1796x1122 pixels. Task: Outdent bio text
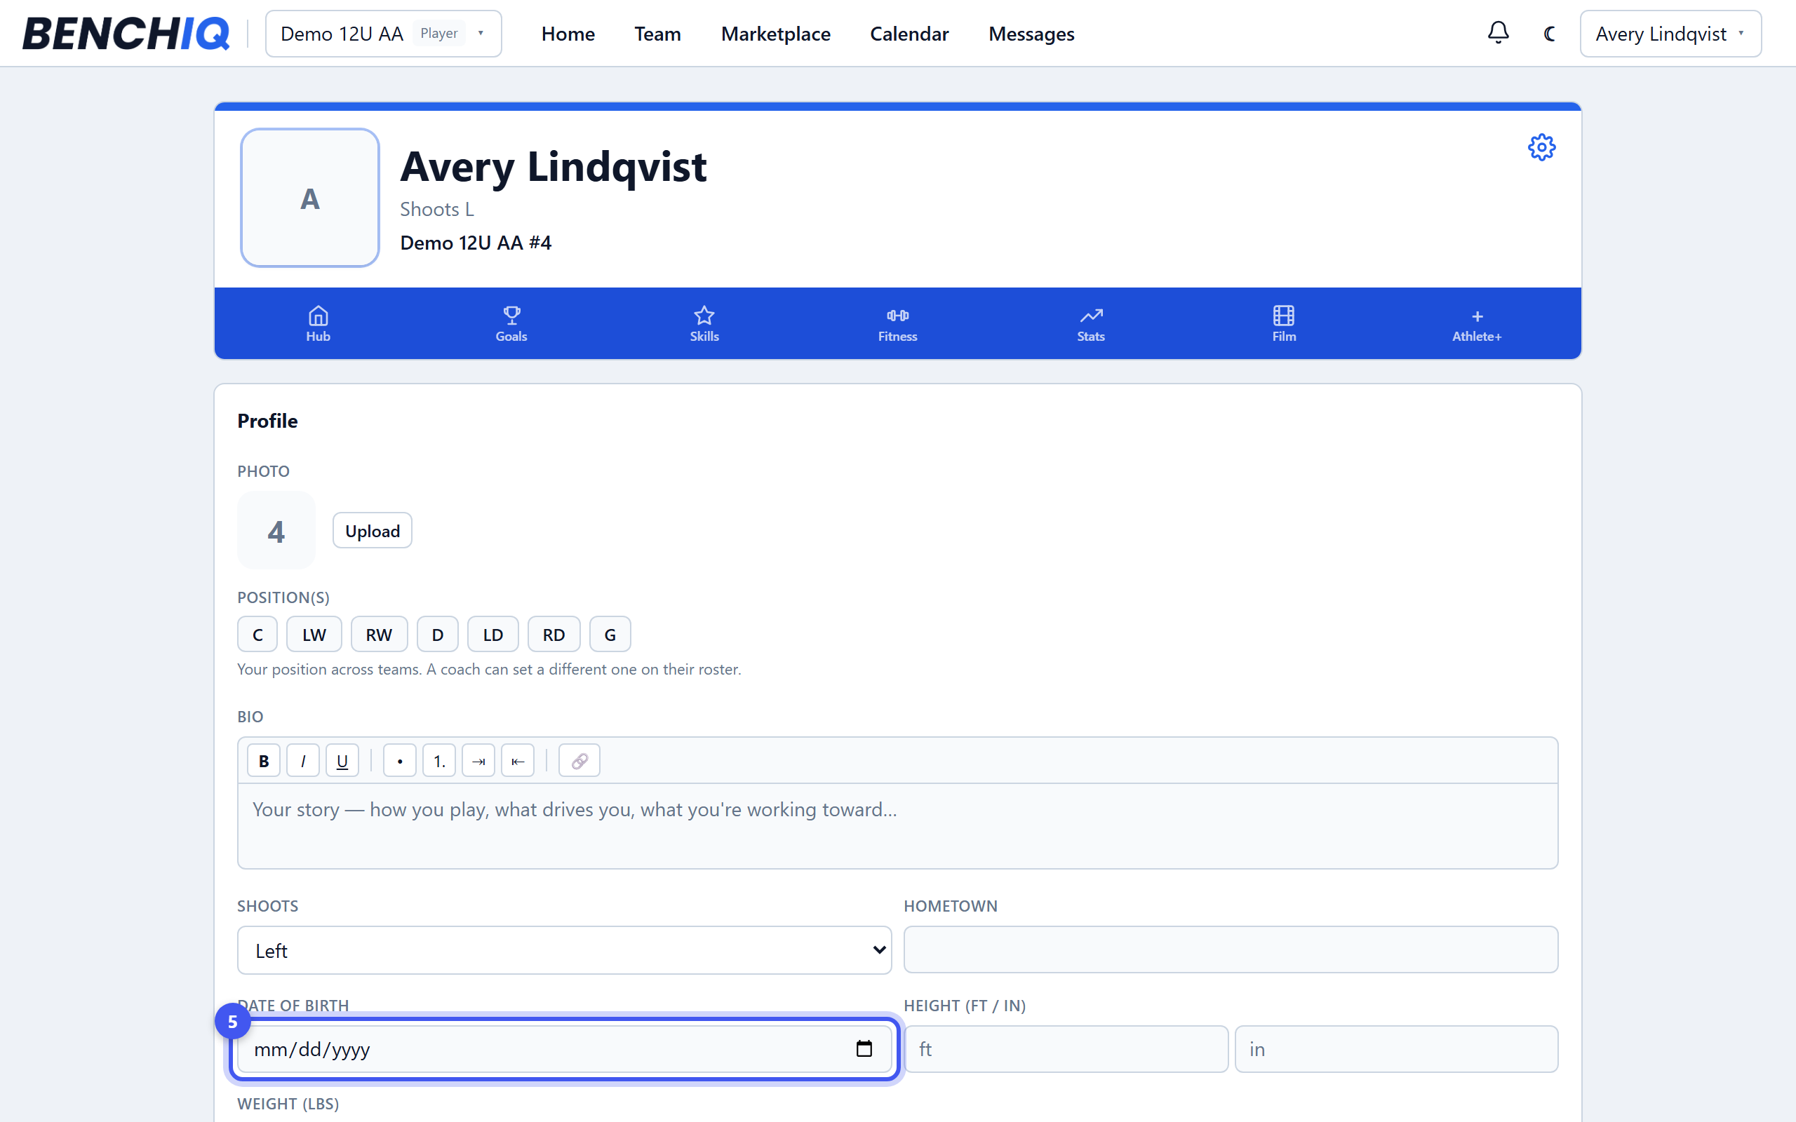coord(518,761)
